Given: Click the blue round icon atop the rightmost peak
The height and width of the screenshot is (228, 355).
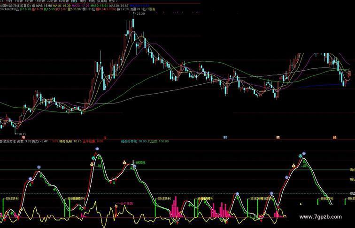Looking at the screenshot, I should [304, 154].
